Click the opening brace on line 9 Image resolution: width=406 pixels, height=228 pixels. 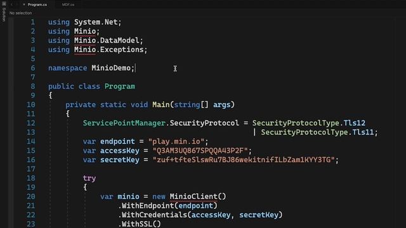point(51,96)
